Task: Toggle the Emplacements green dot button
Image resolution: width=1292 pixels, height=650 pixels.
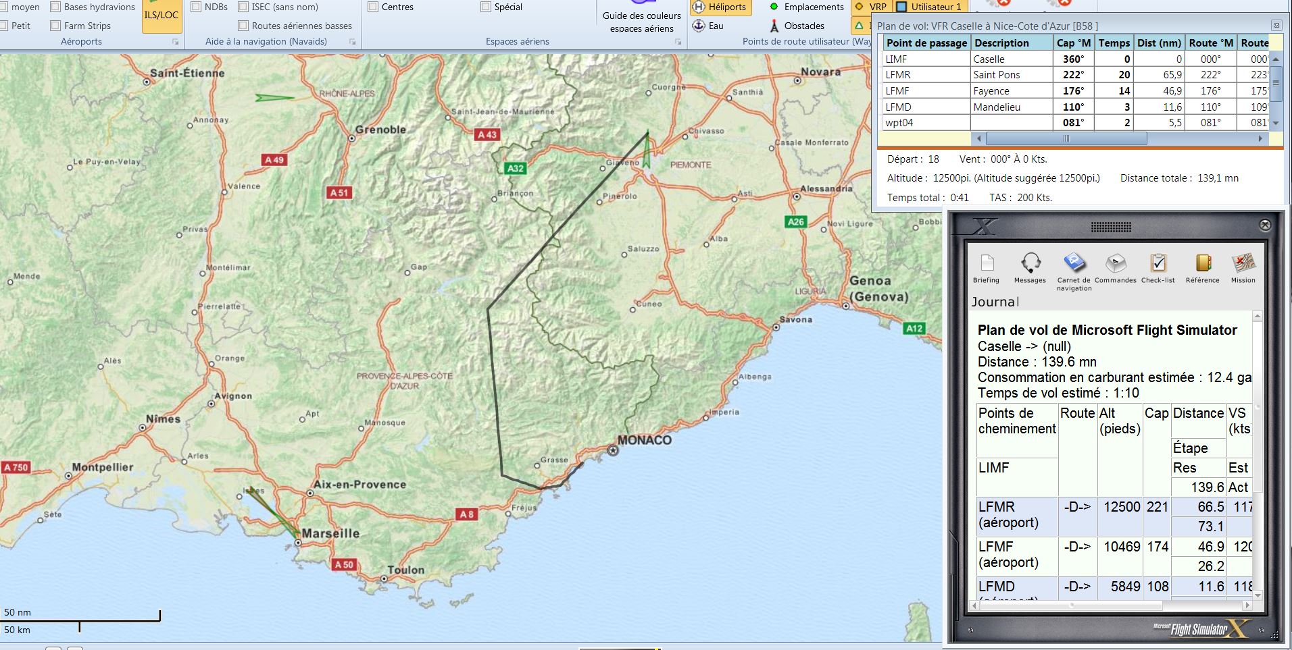Action: 807,7
